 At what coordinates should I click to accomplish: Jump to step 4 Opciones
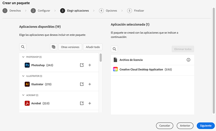[x=108, y=11]
